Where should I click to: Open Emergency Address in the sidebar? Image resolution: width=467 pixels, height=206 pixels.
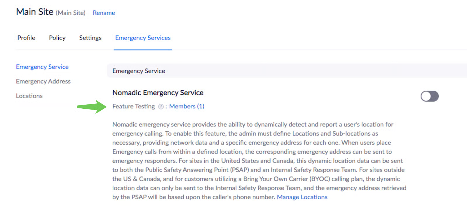(x=43, y=81)
